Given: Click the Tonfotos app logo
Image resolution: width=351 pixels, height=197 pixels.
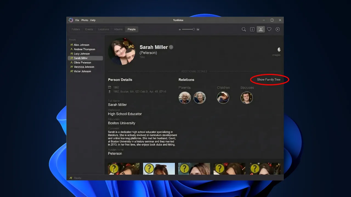Looking at the screenshot, I should click(71, 20).
